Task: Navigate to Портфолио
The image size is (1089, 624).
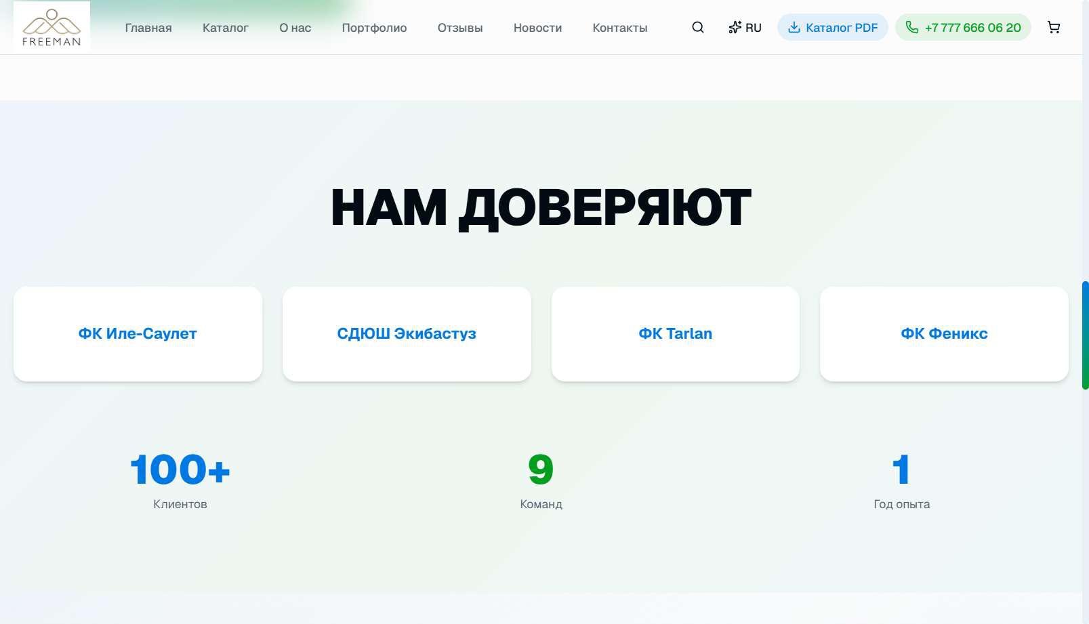Action: point(374,28)
